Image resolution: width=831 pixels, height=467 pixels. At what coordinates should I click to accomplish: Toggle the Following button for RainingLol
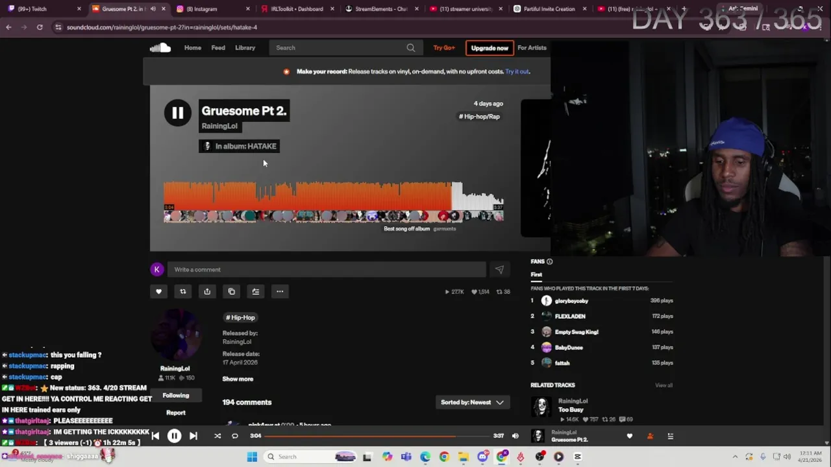tap(176, 396)
